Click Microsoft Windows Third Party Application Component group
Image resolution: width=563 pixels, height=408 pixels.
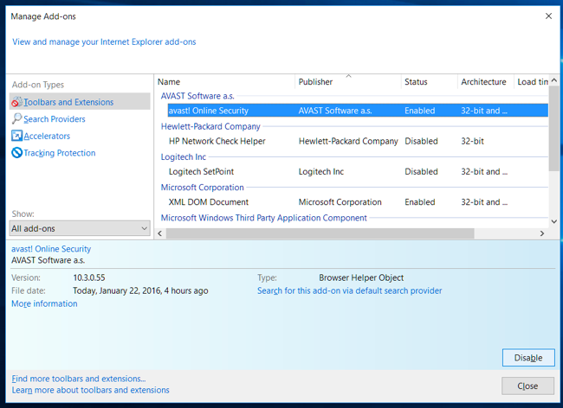(264, 218)
